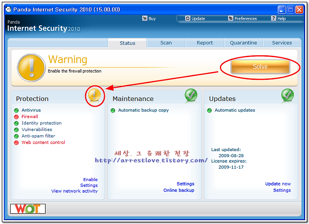Click the Panda logo in title bar
309x224 pixels.
pos(9,9)
